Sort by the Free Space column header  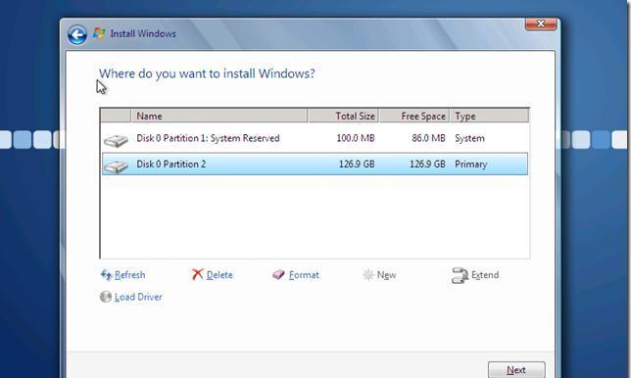(x=414, y=116)
